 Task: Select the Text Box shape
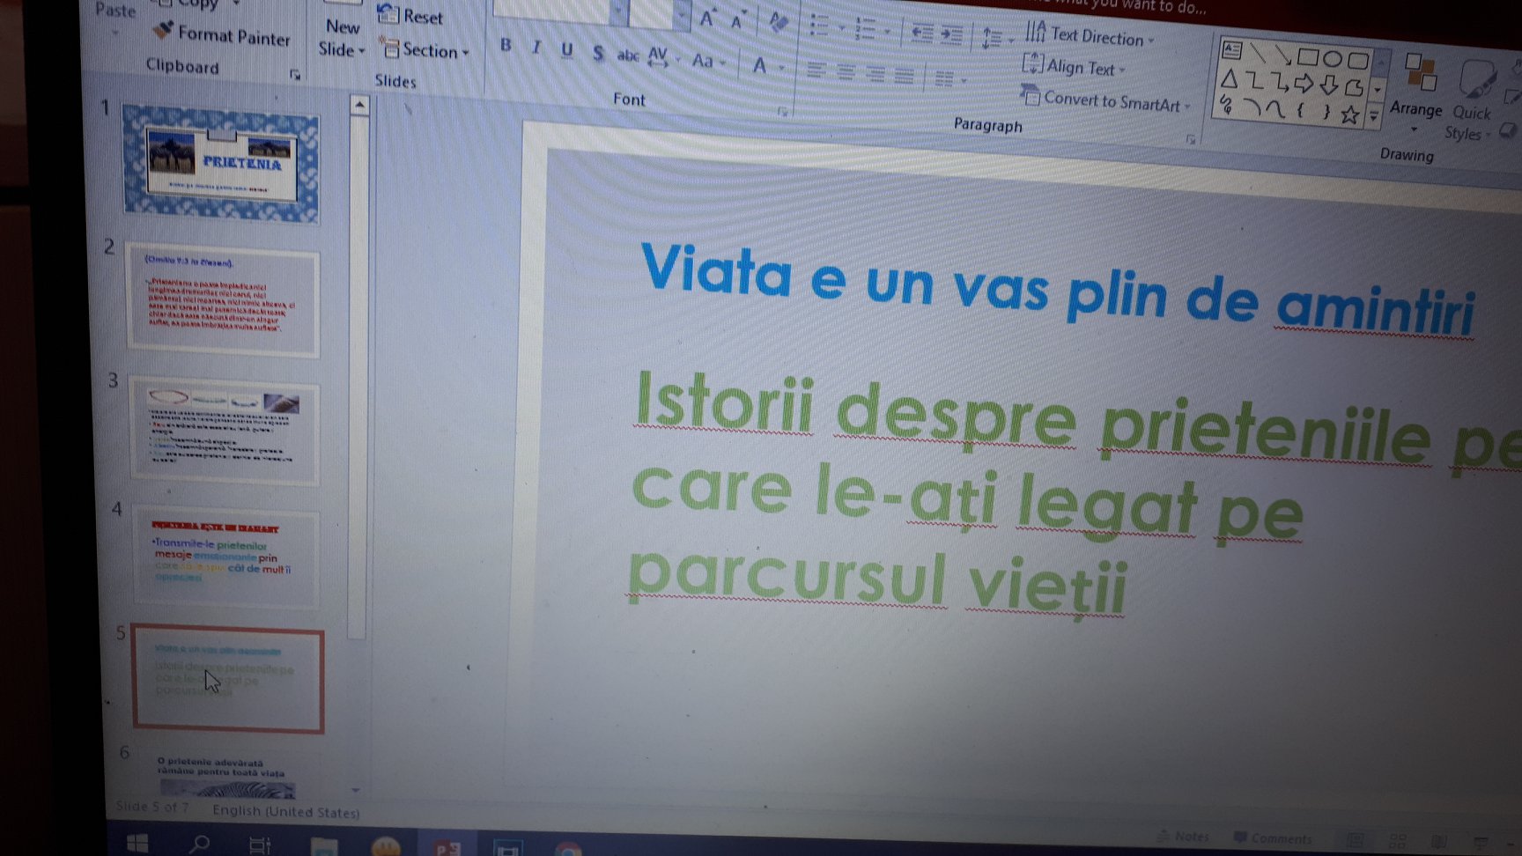[x=1232, y=50]
